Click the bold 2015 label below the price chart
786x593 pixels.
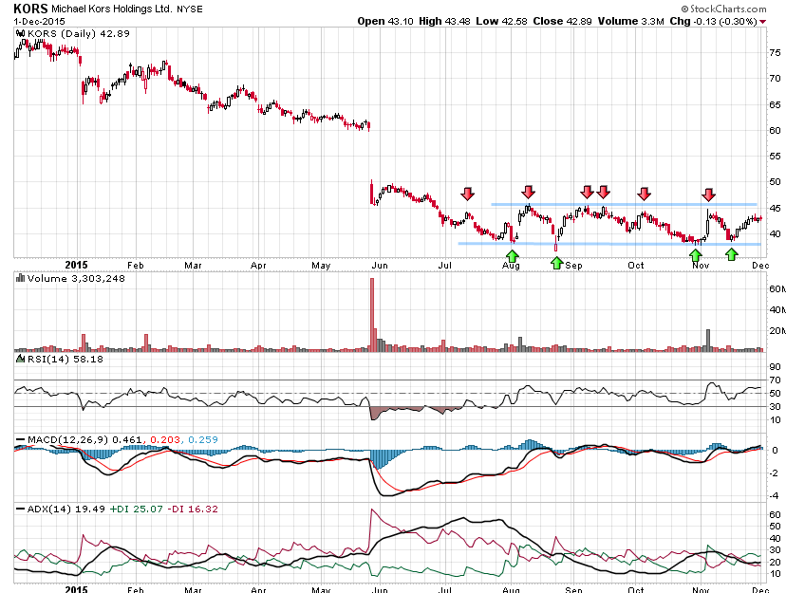click(x=76, y=265)
